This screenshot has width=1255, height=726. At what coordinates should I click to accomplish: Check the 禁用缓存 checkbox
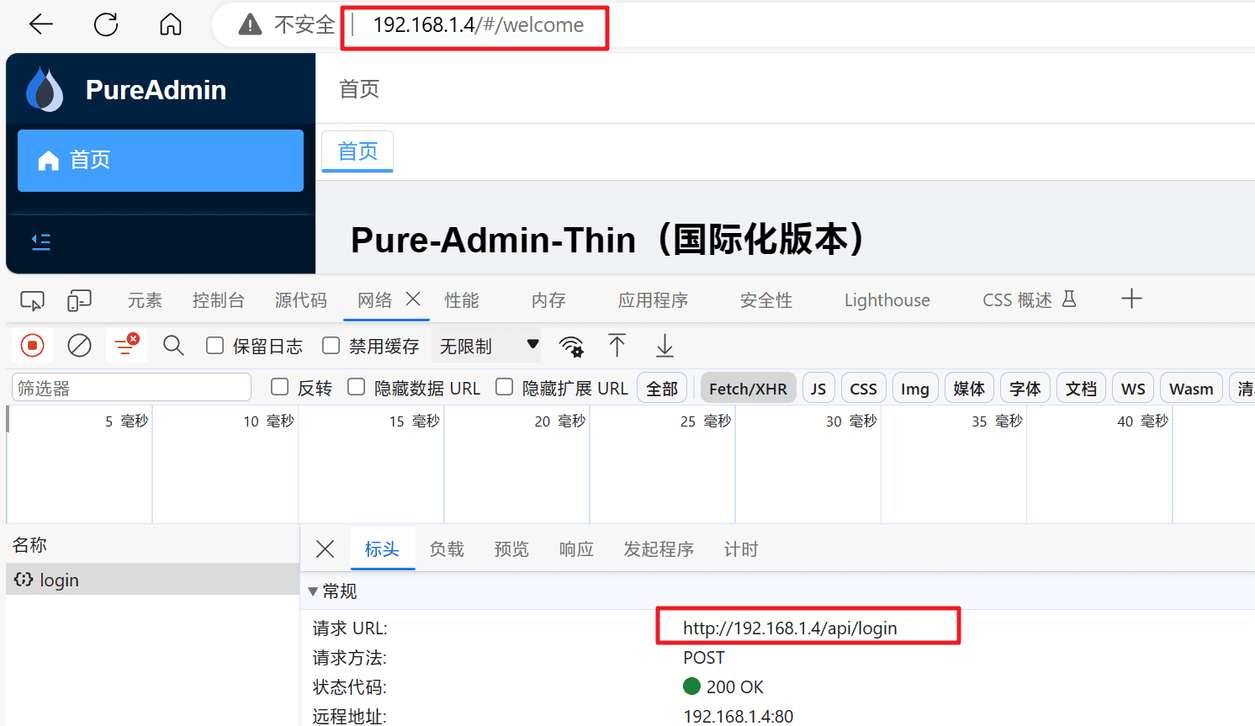pos(331,346)
